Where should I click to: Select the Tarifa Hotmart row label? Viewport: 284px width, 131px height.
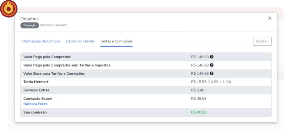pos(36,82)
